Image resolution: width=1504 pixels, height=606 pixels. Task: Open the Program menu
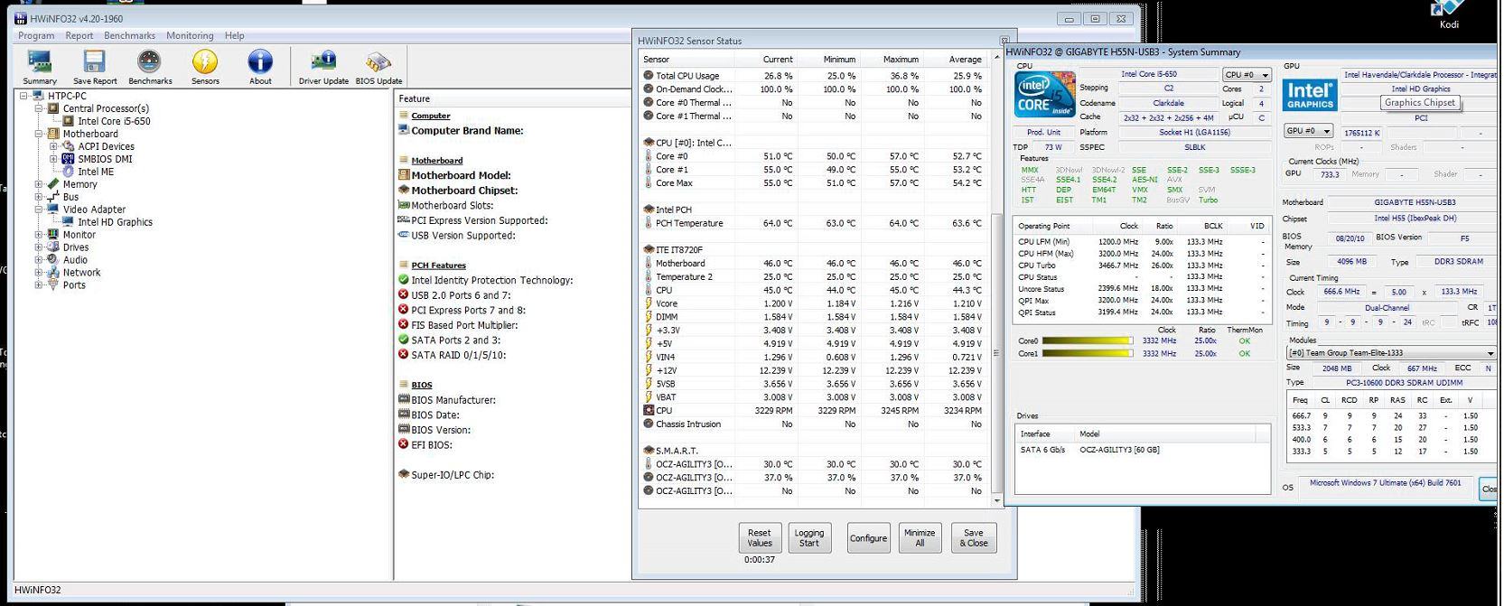[x=36, y=35]
